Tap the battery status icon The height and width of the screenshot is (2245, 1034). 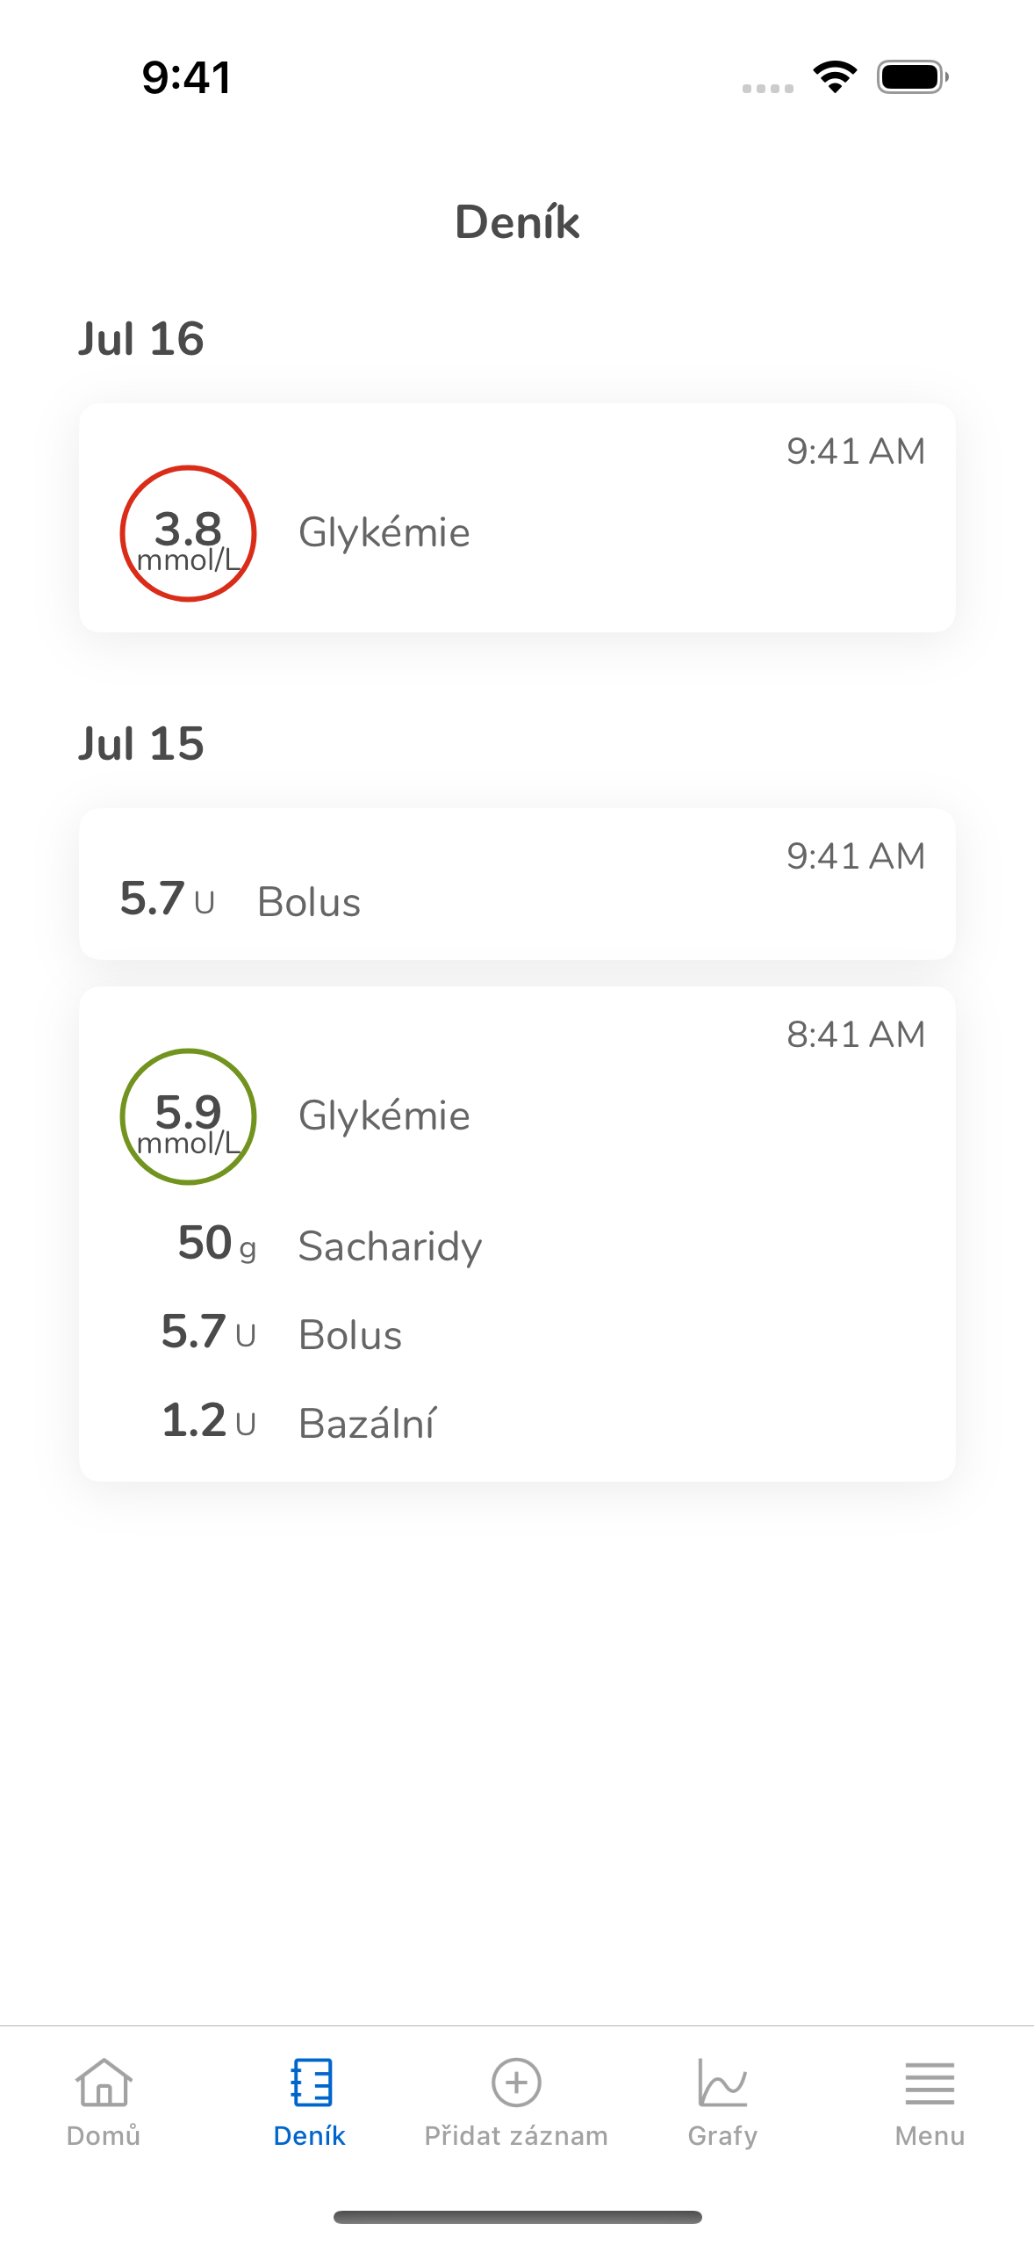click(913, 77)
